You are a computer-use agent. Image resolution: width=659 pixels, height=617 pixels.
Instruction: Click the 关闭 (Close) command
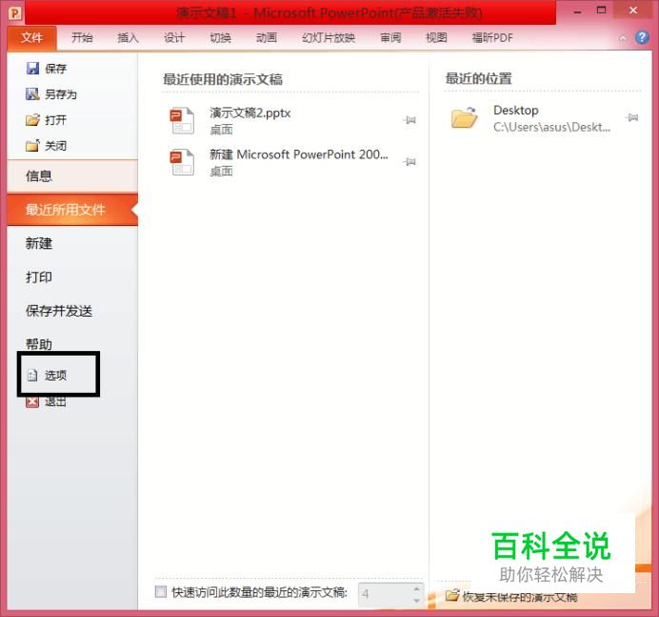click(x=47, y=146)
